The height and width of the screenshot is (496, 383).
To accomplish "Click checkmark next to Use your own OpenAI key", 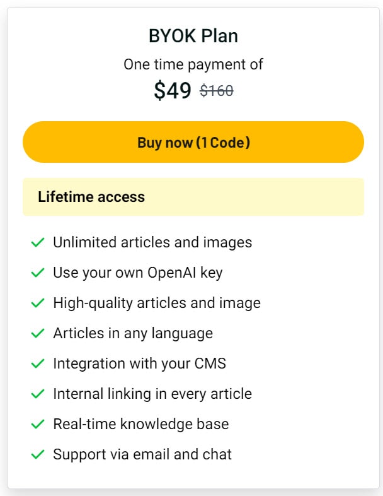I will pyautogui.click(x=38, y=273).
